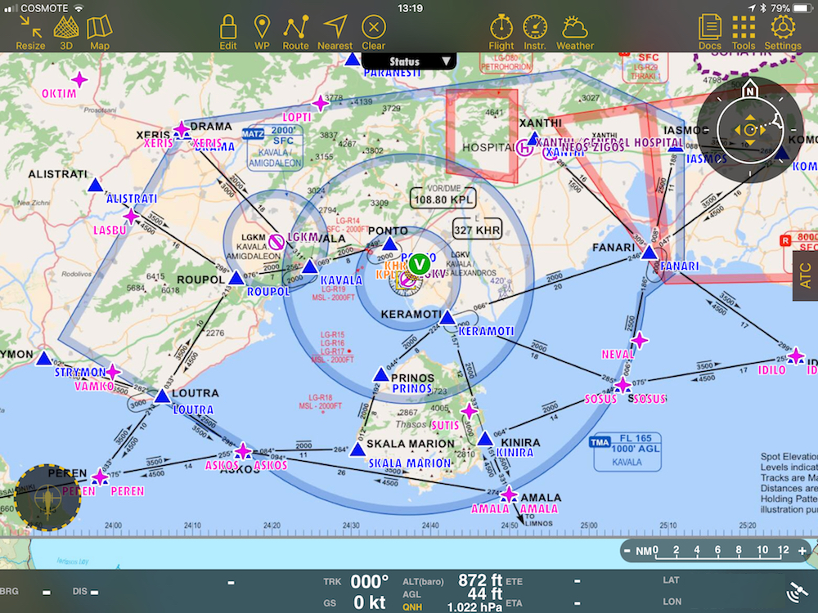The image size is (818, 613).
Task: Open the WP waypoint tool
Action: pos(262,33)
